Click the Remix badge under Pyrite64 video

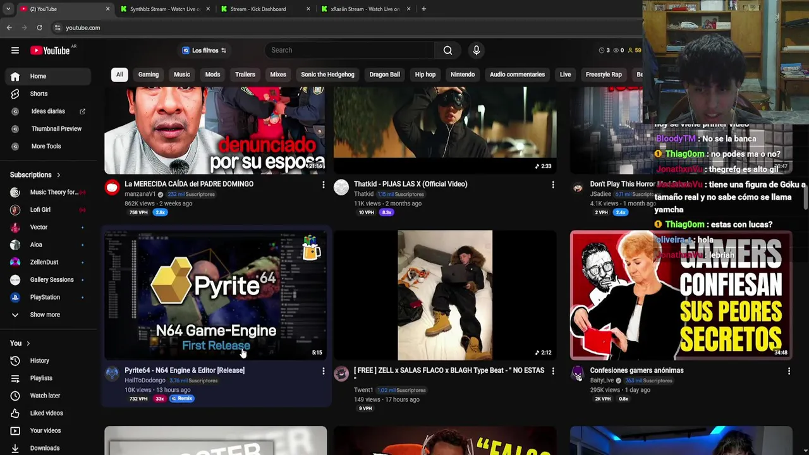click(x=182, y=399)
